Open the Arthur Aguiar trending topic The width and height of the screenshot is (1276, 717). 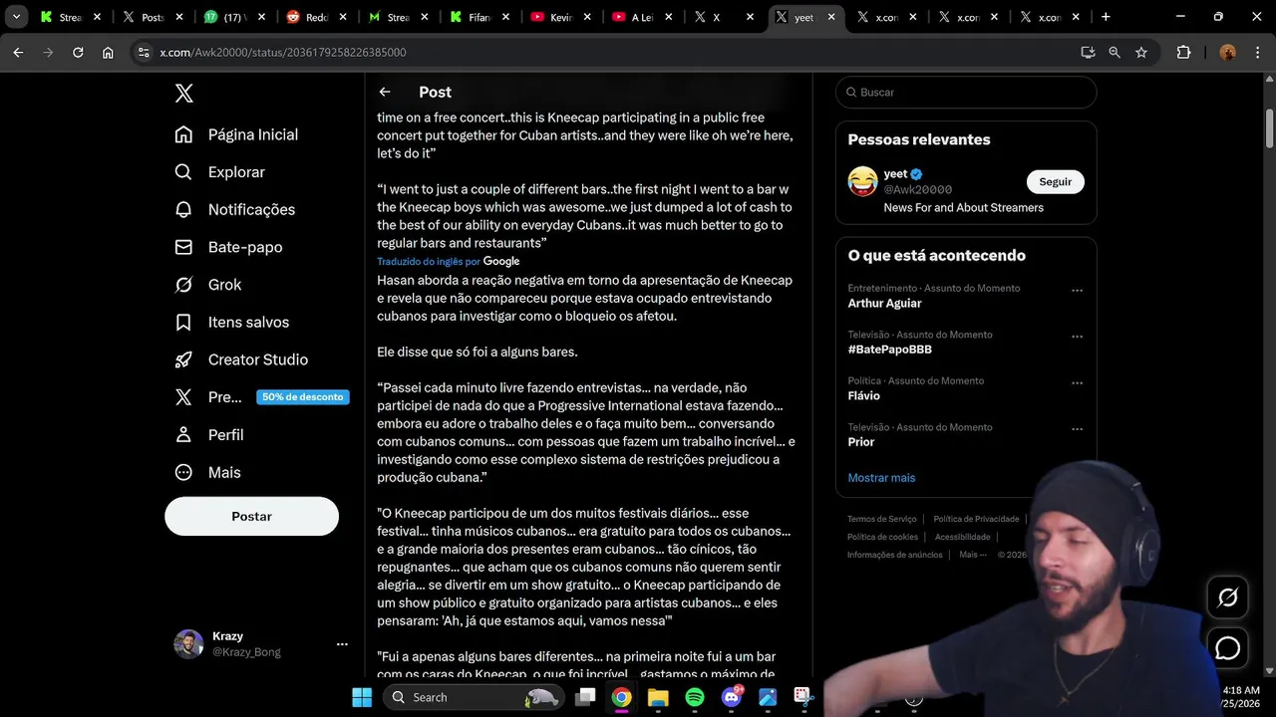tap(884, 303)
